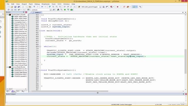Open the File menu
The width and height of the screenshot is (188, 106).
[8, 4]
